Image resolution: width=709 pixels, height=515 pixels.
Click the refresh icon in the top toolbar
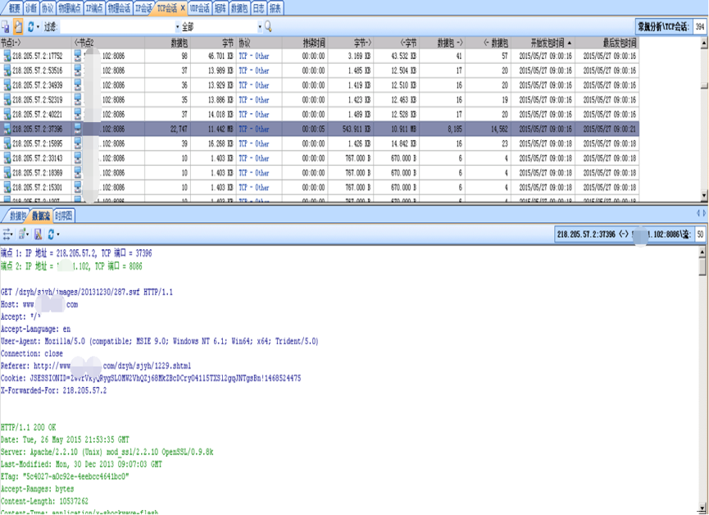[30, 27]
